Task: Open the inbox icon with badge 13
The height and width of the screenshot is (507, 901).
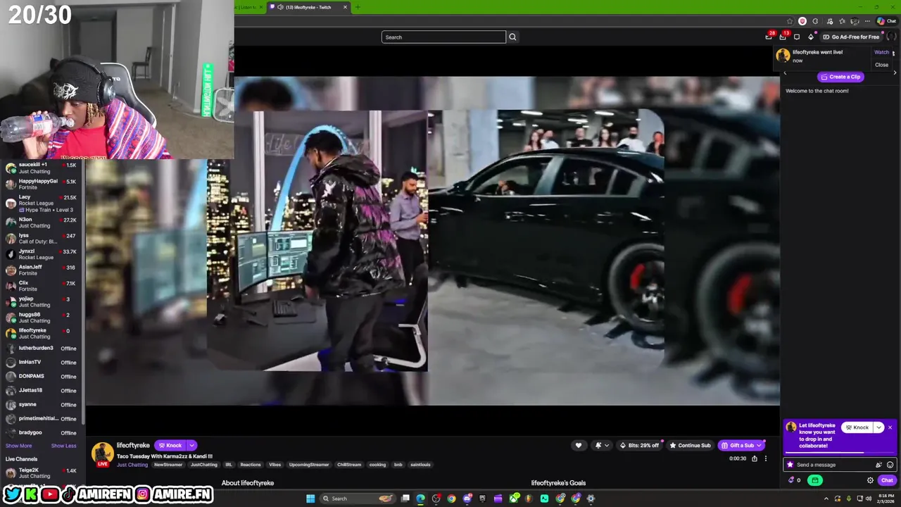Action: (x=783, y=37)
